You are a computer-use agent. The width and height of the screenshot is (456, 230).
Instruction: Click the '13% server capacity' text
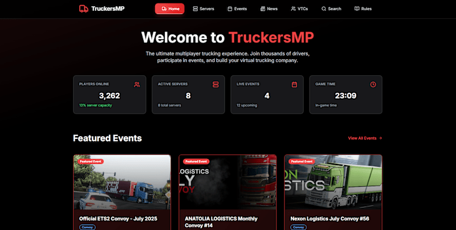[x=95, y=105]
